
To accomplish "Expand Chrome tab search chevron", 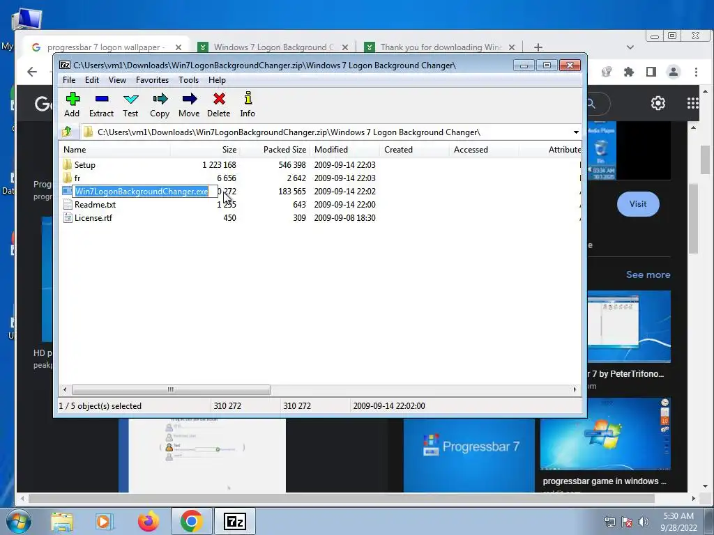I will pos(630,47).
